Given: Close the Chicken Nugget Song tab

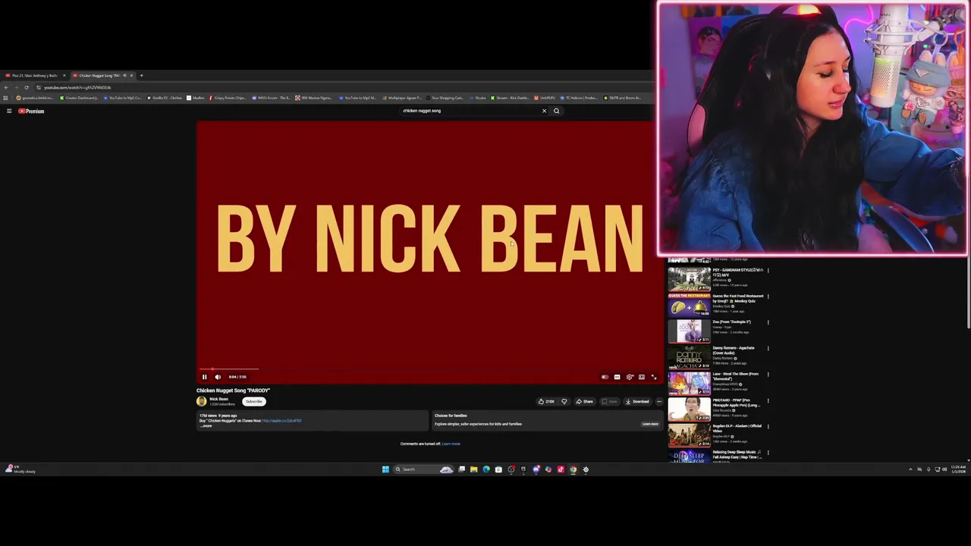Looking at the screenshot, I should [131, 76].
